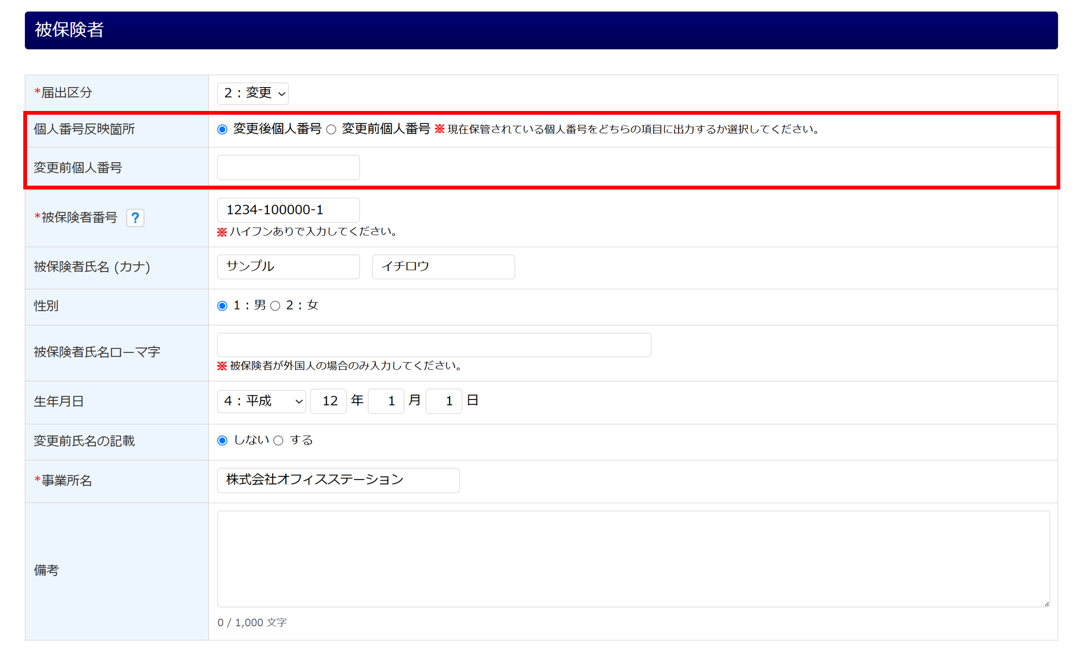Click the 被保険者氏名ローマ字 input field

point(434,345)
